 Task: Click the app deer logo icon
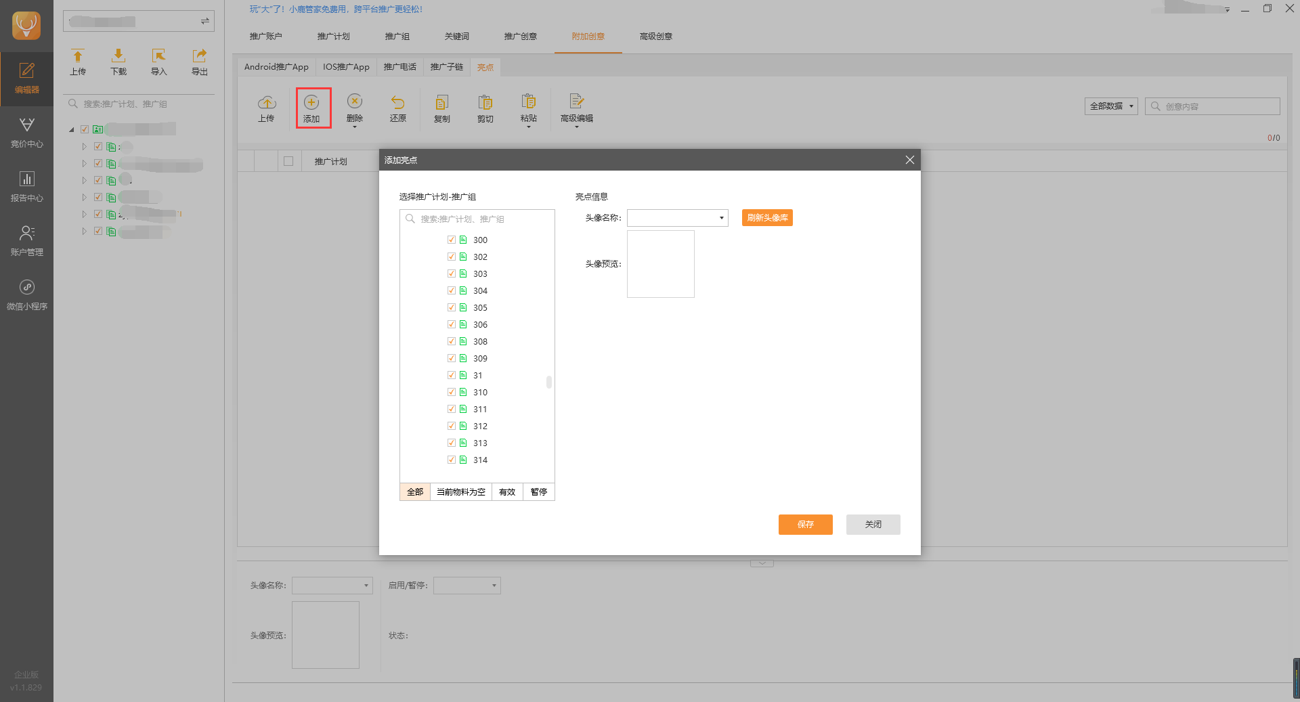coord(26,26)
